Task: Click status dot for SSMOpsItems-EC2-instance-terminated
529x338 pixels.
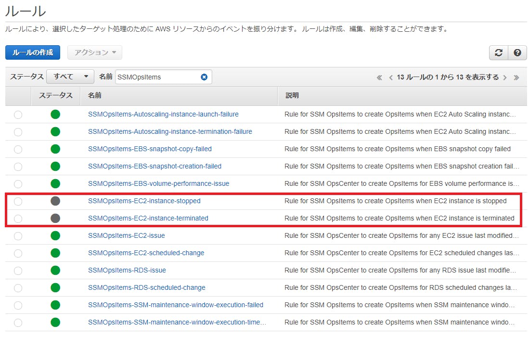Action: [x=55, y=218]
